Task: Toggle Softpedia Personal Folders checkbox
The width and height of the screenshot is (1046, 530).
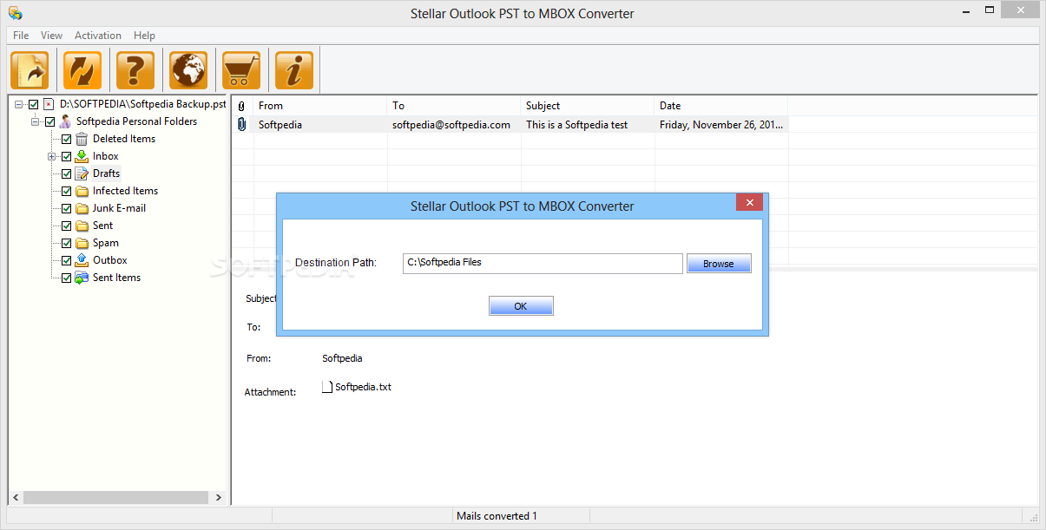Action: pyautogui.click(x=49, y=121)
